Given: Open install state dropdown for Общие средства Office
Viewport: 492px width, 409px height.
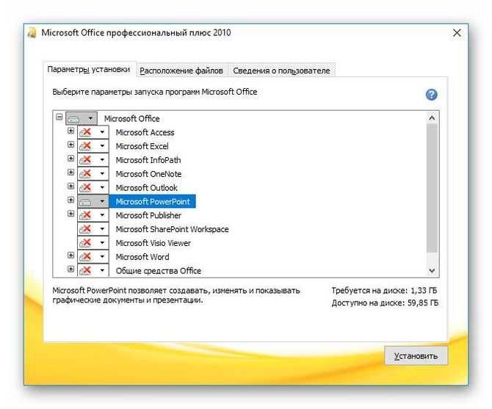Looking at the screenshot, I should pos(93,270).
